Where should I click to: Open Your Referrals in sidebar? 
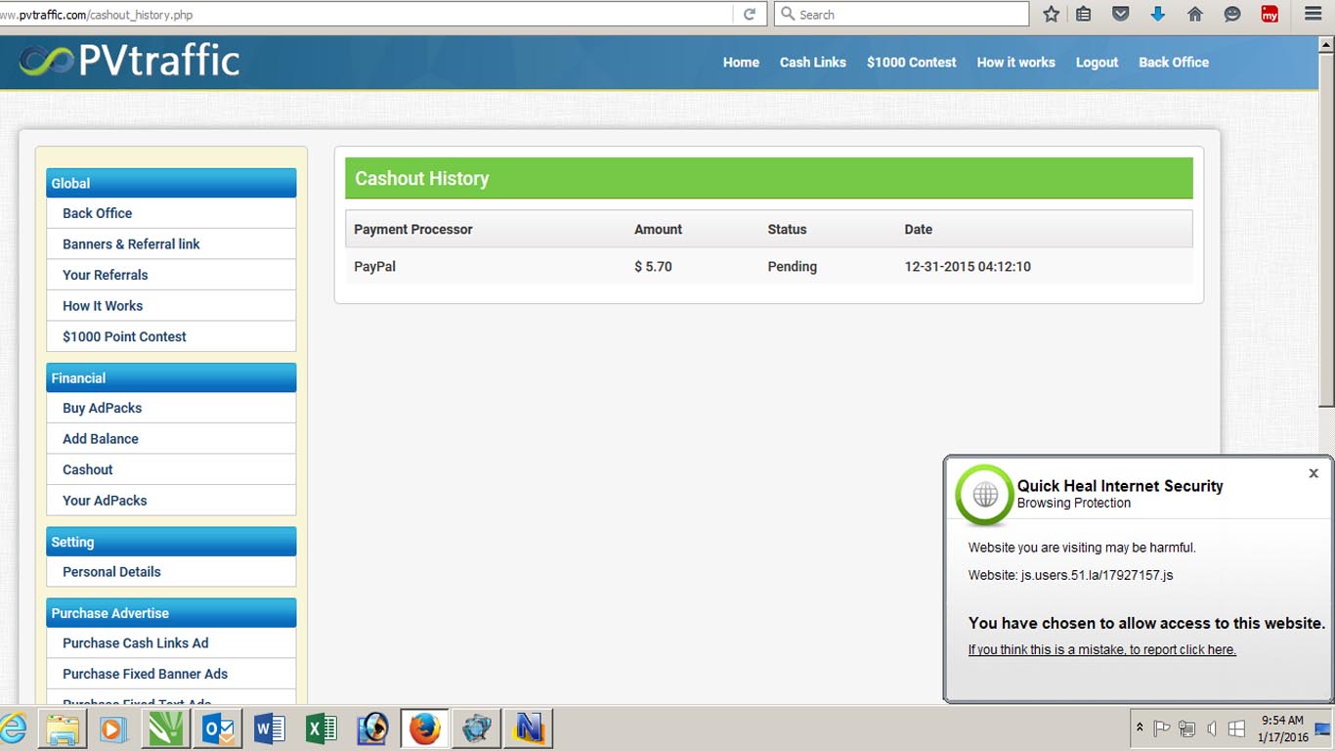171,275
